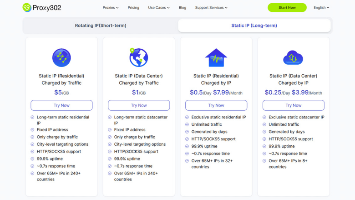
Task: Click checkmark icon next to 'Exclusive static datacenter IP'
Action: tap(264, 117)
